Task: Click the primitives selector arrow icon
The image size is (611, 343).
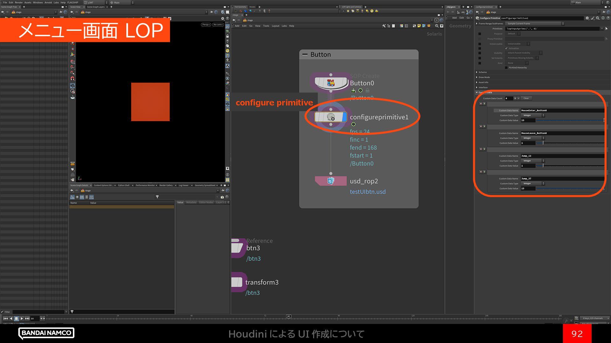Action: 607,29
